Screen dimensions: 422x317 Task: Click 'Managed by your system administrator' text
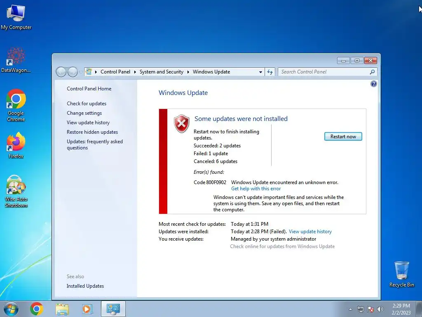(274, 239)
